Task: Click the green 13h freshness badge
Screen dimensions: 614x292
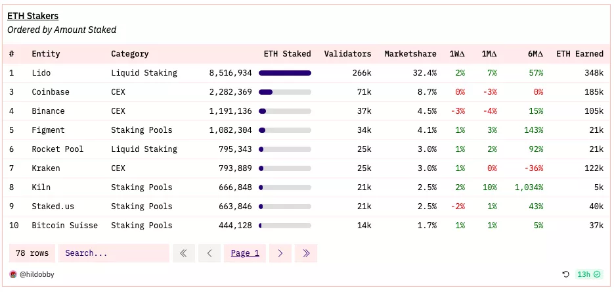Action: [x=588, y=274]
